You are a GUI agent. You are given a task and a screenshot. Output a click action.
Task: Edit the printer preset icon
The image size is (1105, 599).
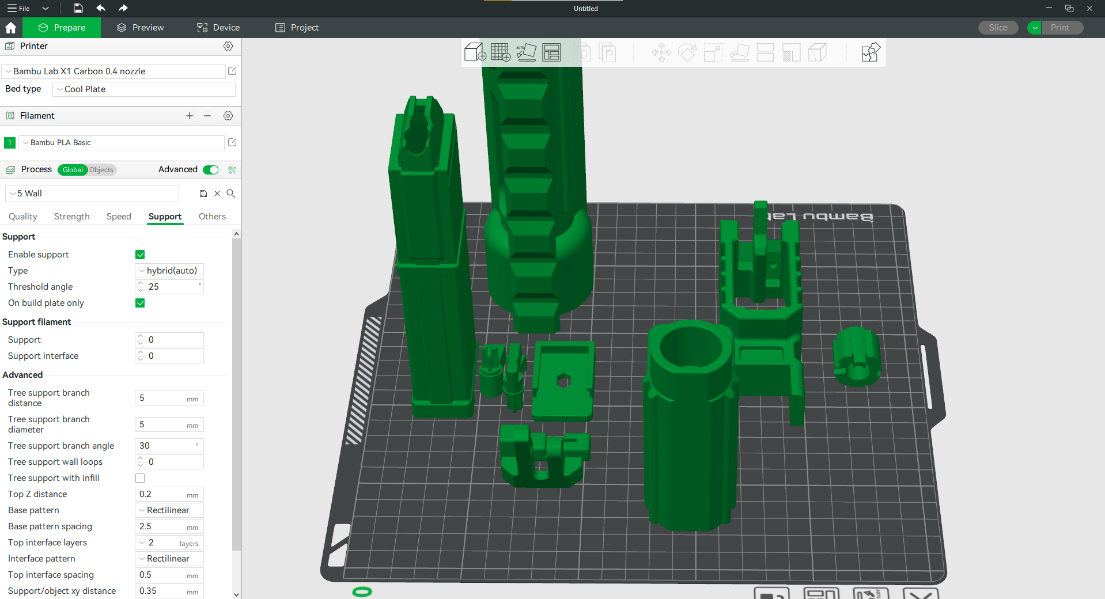(232, 71)
